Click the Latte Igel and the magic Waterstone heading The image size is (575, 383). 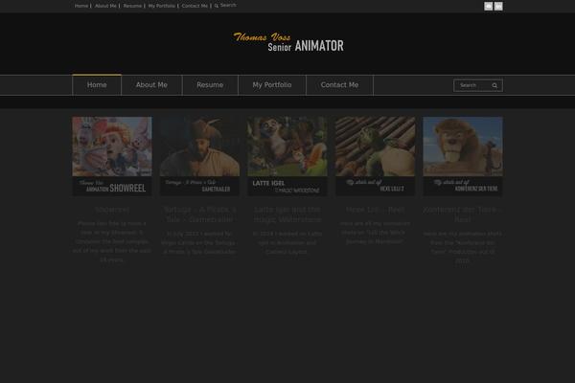287,214
